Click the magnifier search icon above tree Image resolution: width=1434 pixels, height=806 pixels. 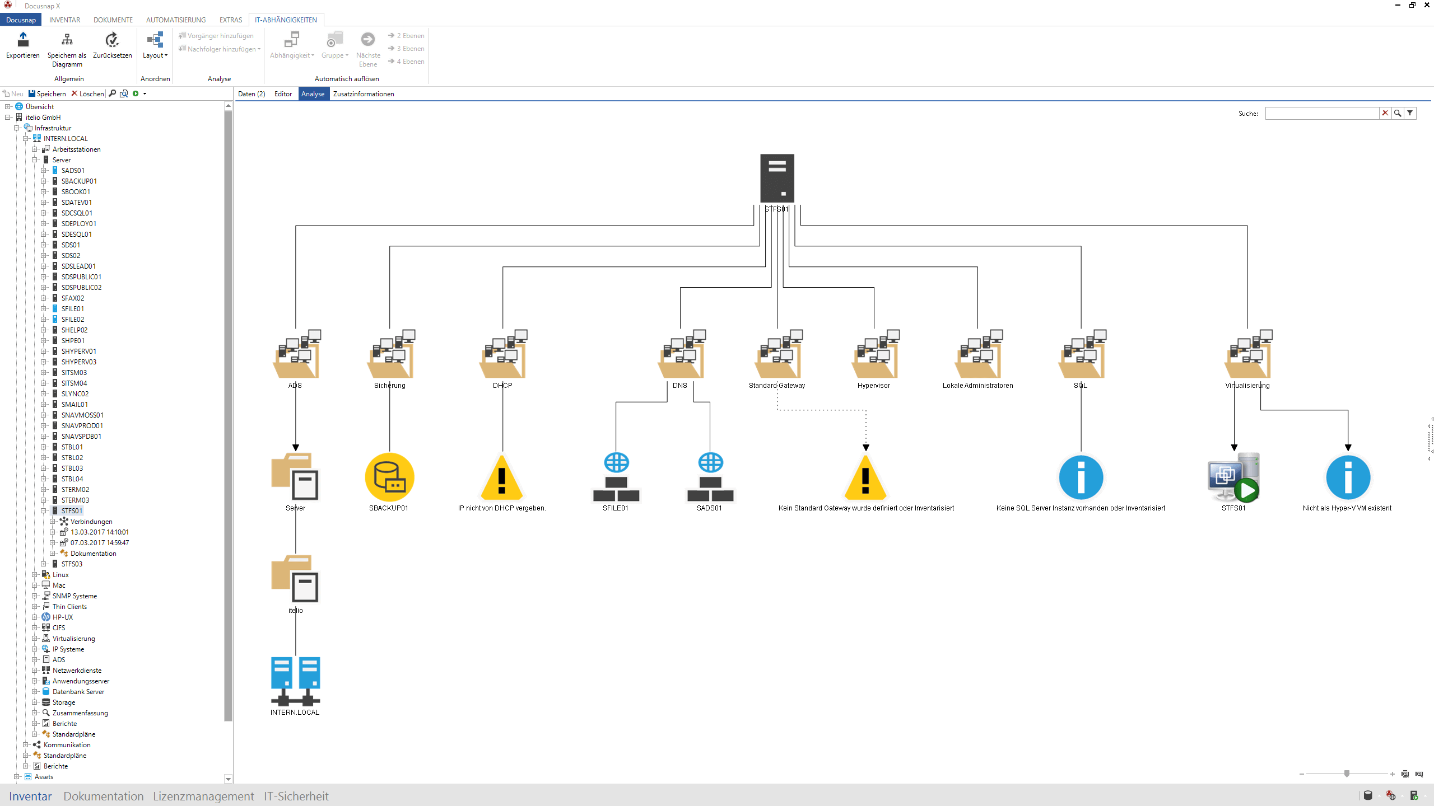[112, 93]
